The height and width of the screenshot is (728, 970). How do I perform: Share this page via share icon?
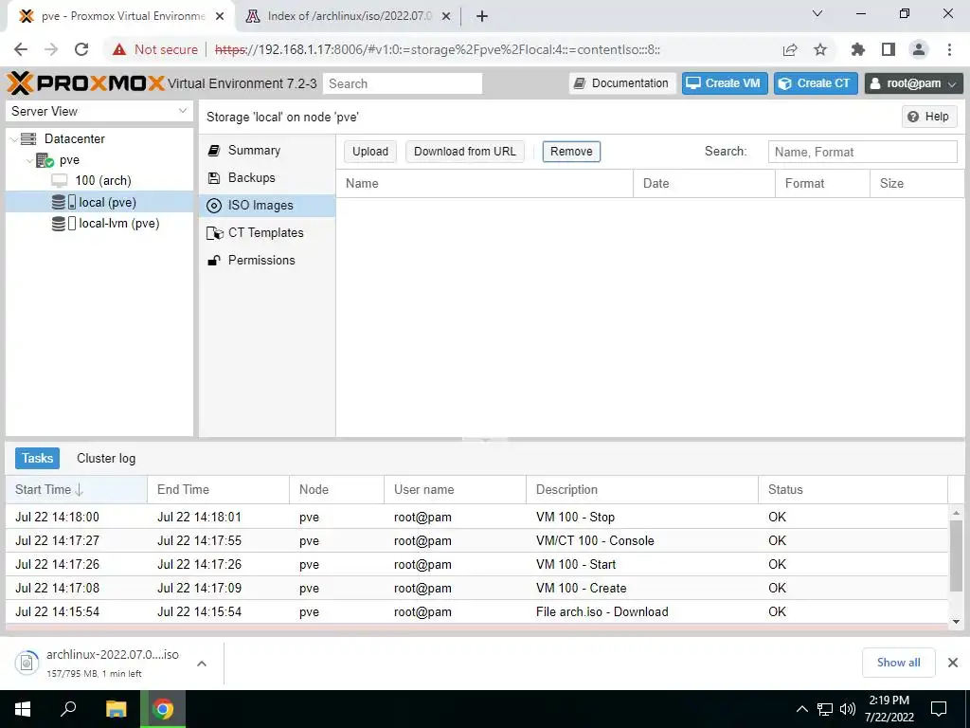(790, 49)
